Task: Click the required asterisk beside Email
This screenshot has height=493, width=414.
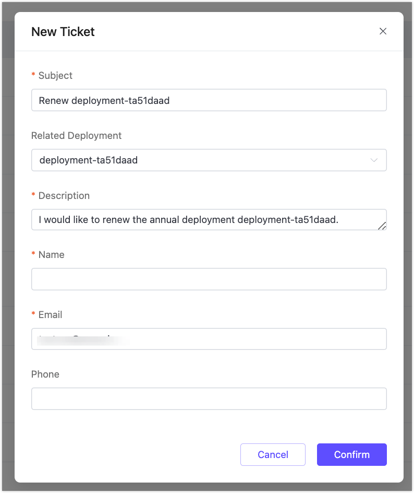Action: click(x=33, y=314)
